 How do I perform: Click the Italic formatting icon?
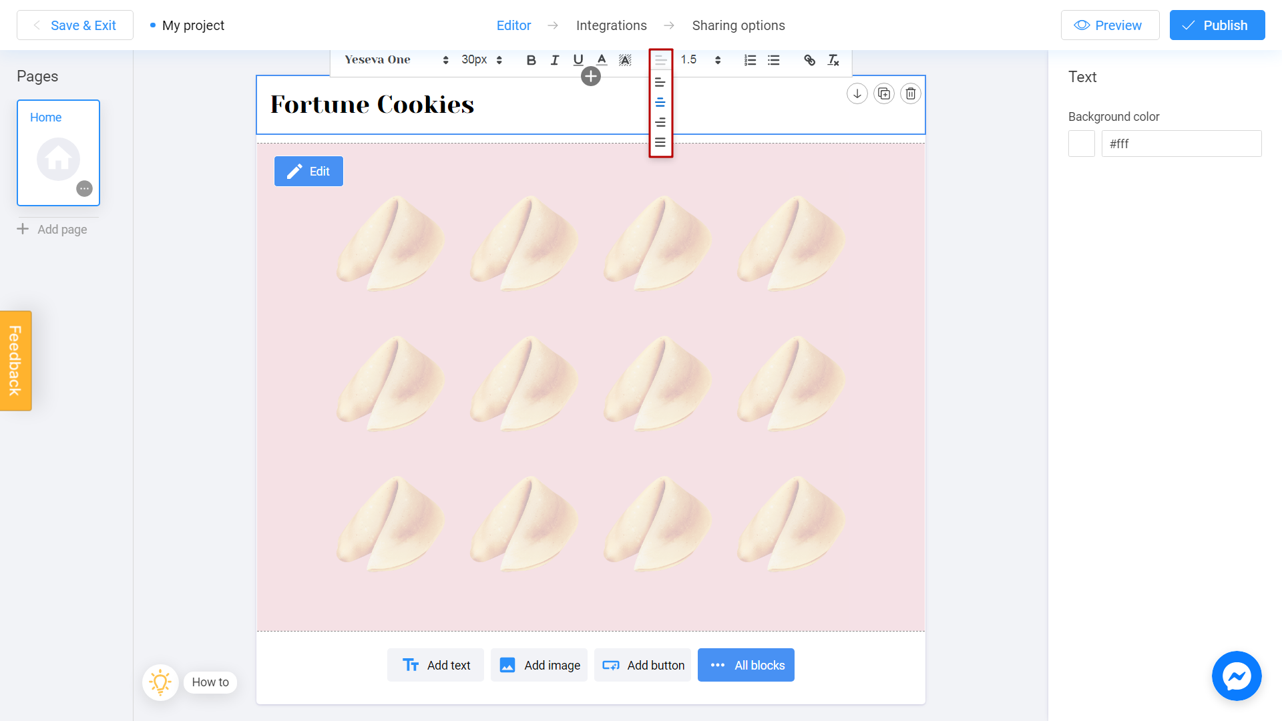pyautogui.click(x=554, y=60)
